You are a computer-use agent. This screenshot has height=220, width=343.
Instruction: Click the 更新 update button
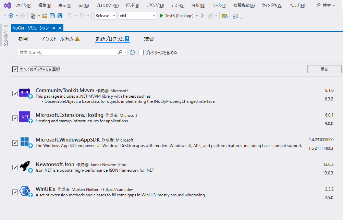coord(324,69)
